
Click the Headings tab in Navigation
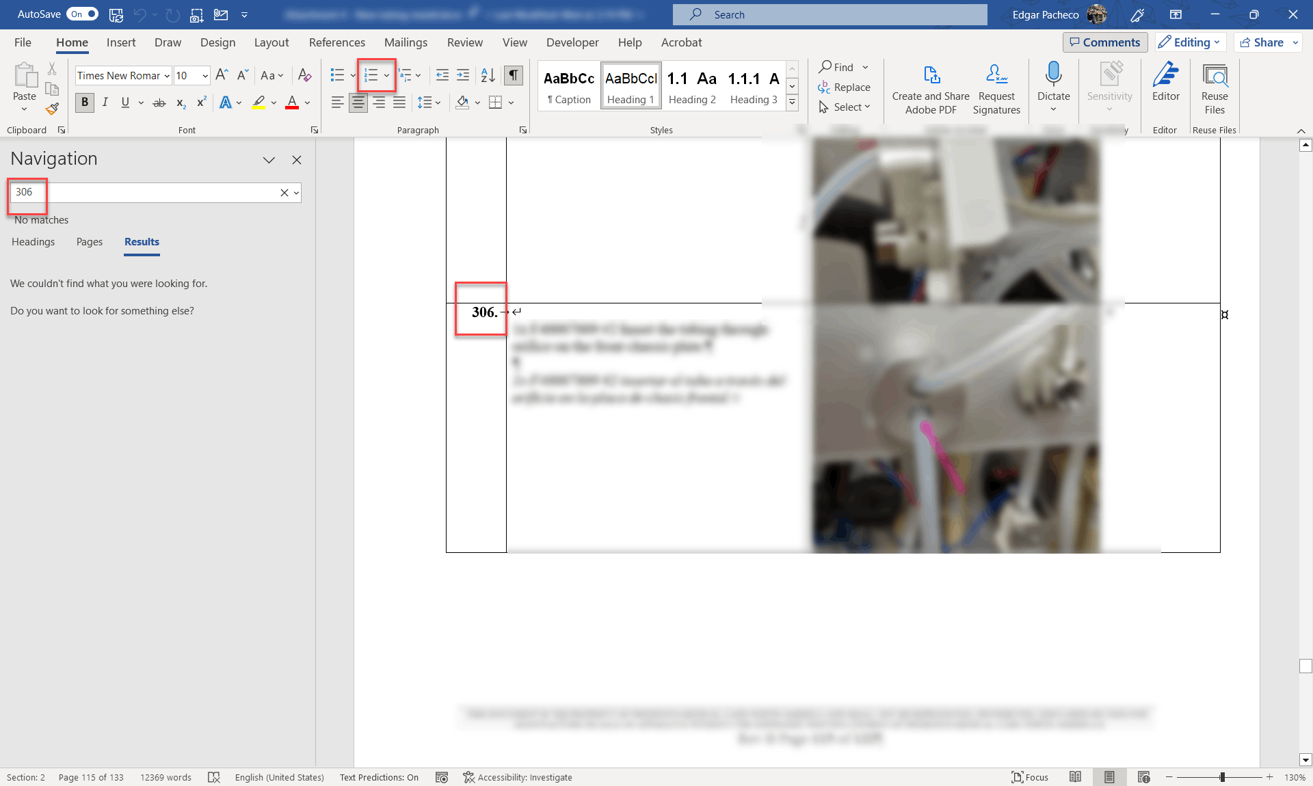pos(33,241)
